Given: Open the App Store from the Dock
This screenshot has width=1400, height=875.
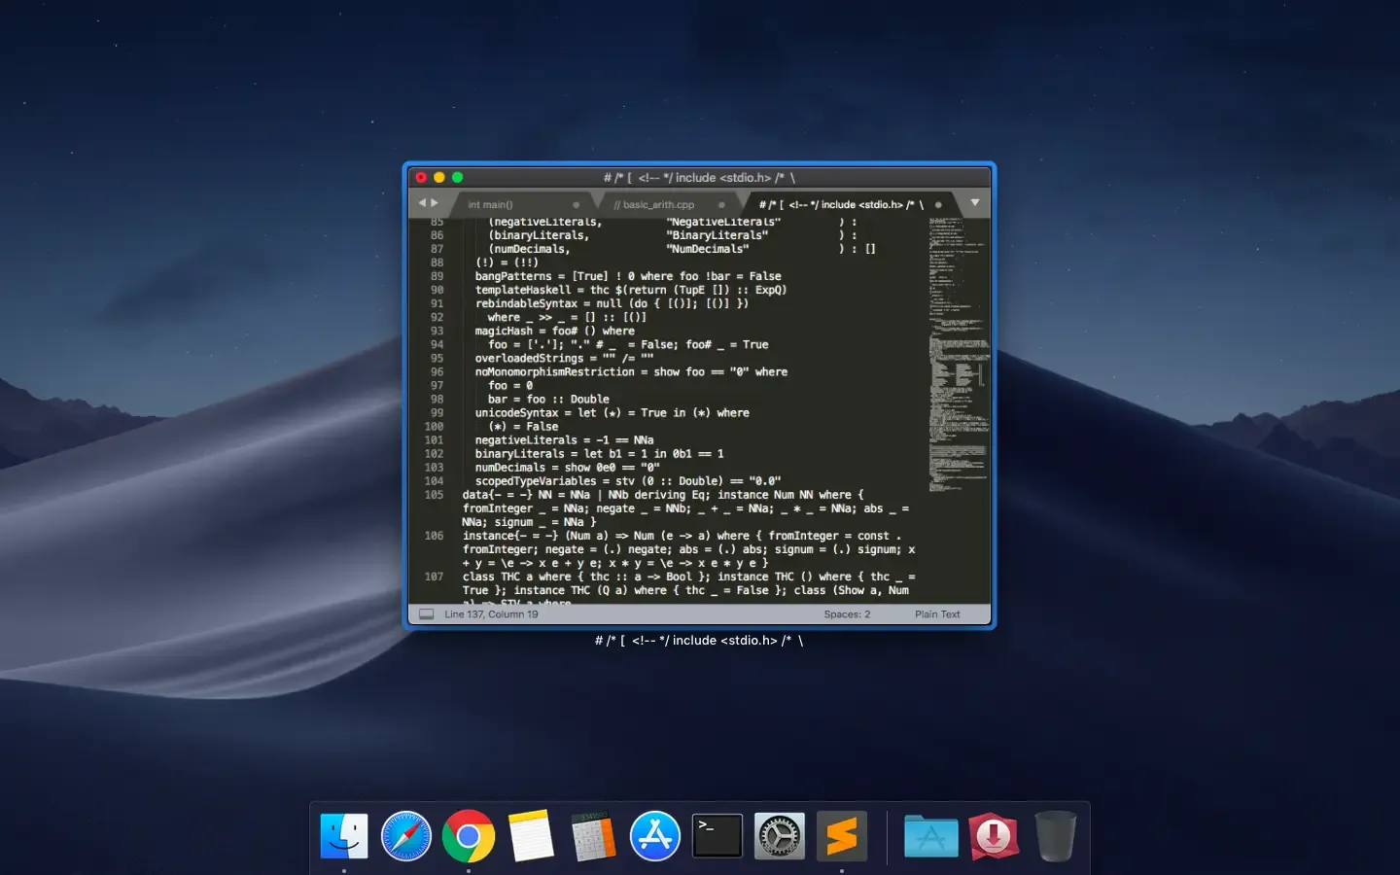Looking at the screenshot, I should (x=654, y=835).
